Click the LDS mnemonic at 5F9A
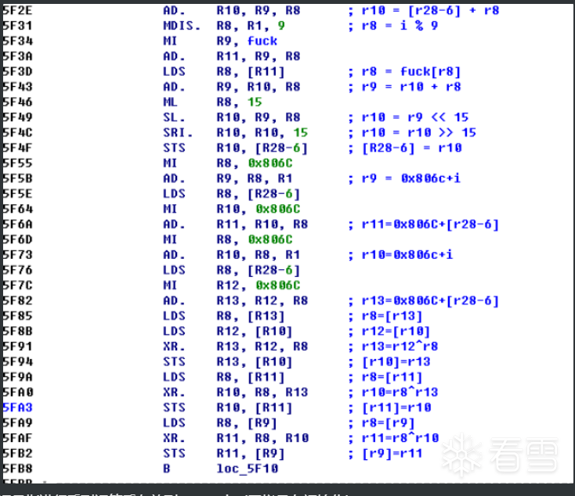The width and height of the screenshot is (575, 496). [174, 377]
